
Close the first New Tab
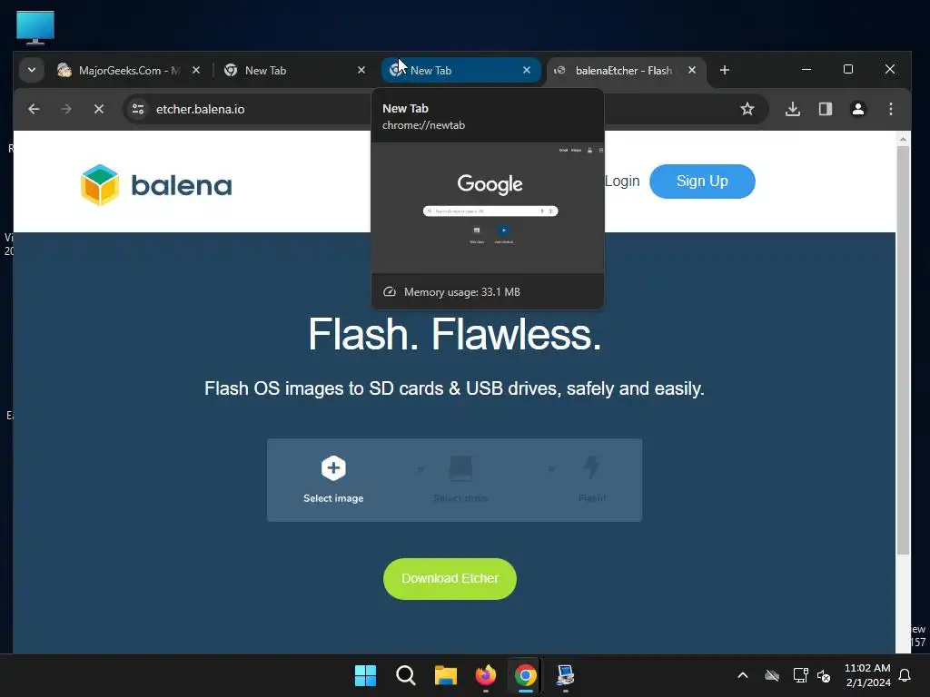coord(361,70)
